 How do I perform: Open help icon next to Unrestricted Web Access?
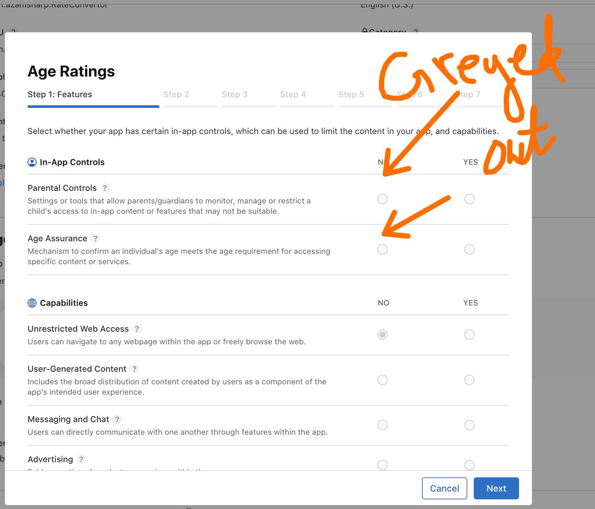pos(137,329)
